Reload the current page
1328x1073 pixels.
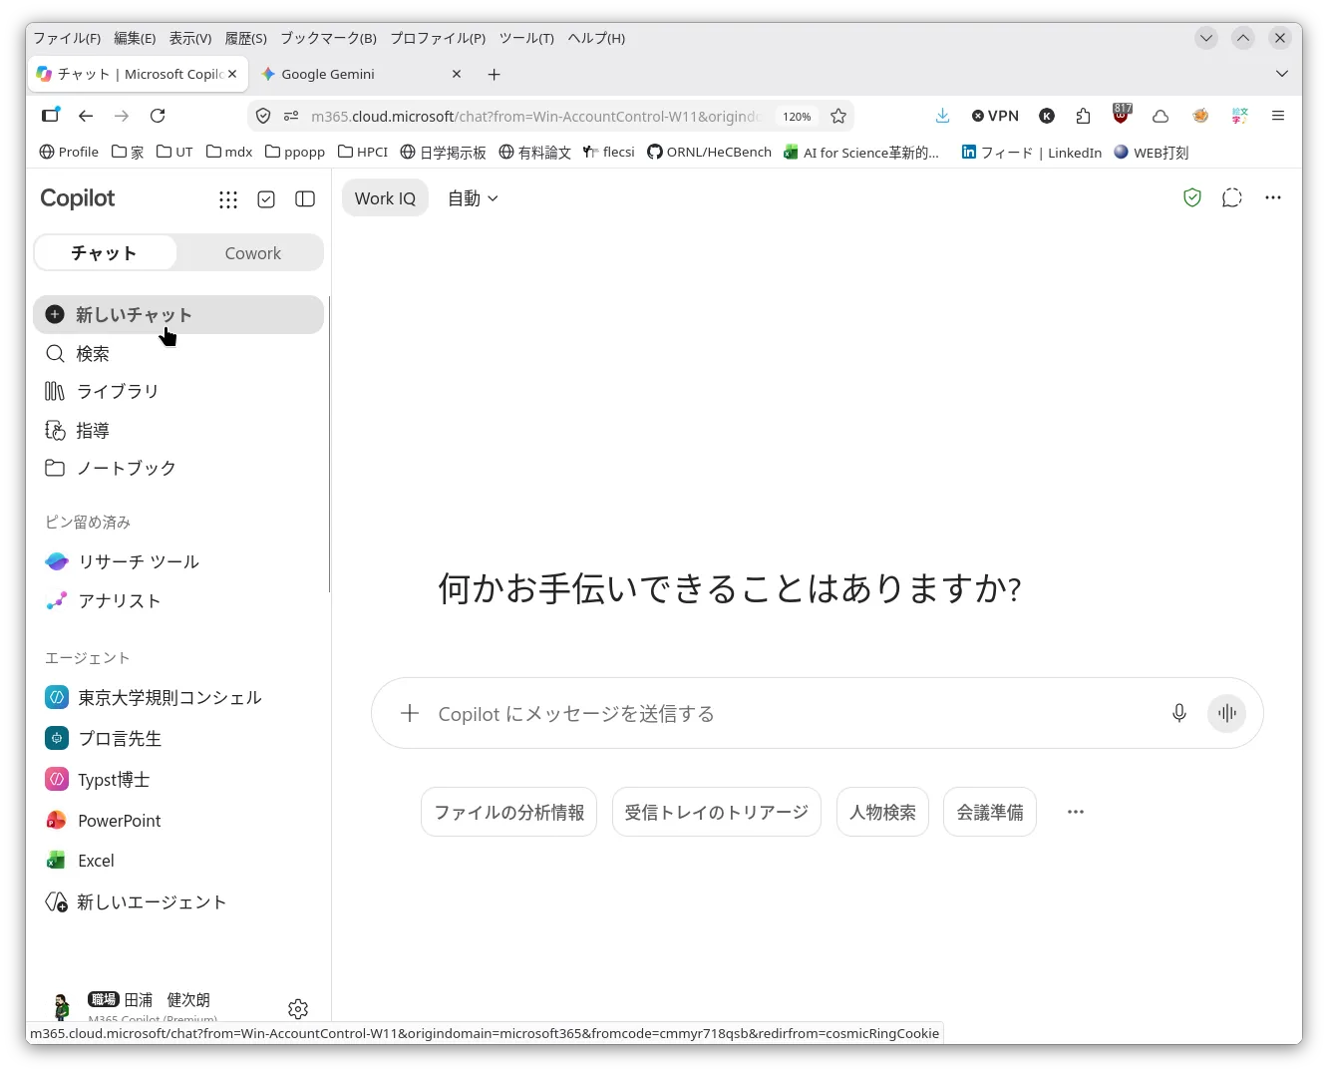pos(158,116)
